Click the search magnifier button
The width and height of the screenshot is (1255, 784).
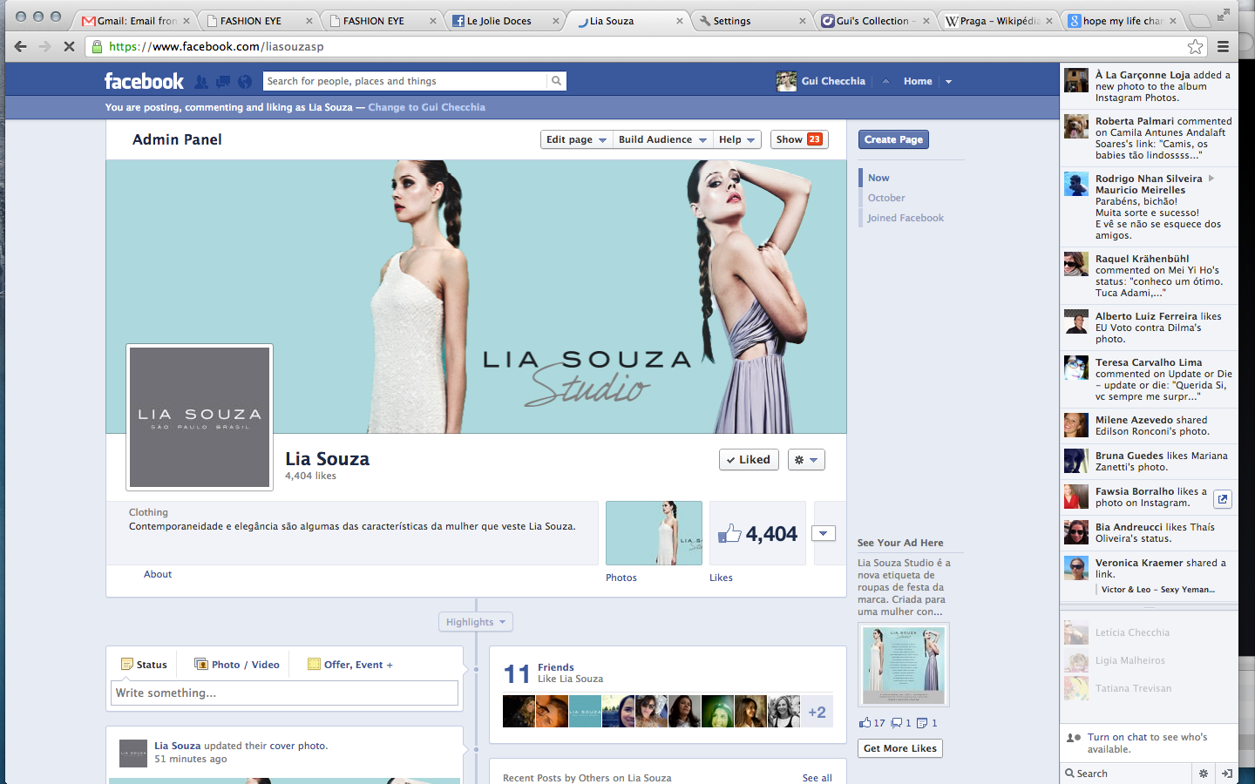(556, 81)
